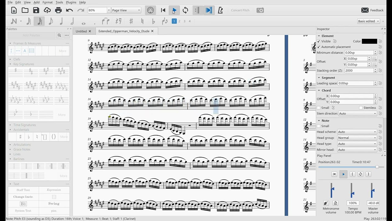Apply sharp accidental from note toolbar
The image size is (392, 221).
[131, 21]
